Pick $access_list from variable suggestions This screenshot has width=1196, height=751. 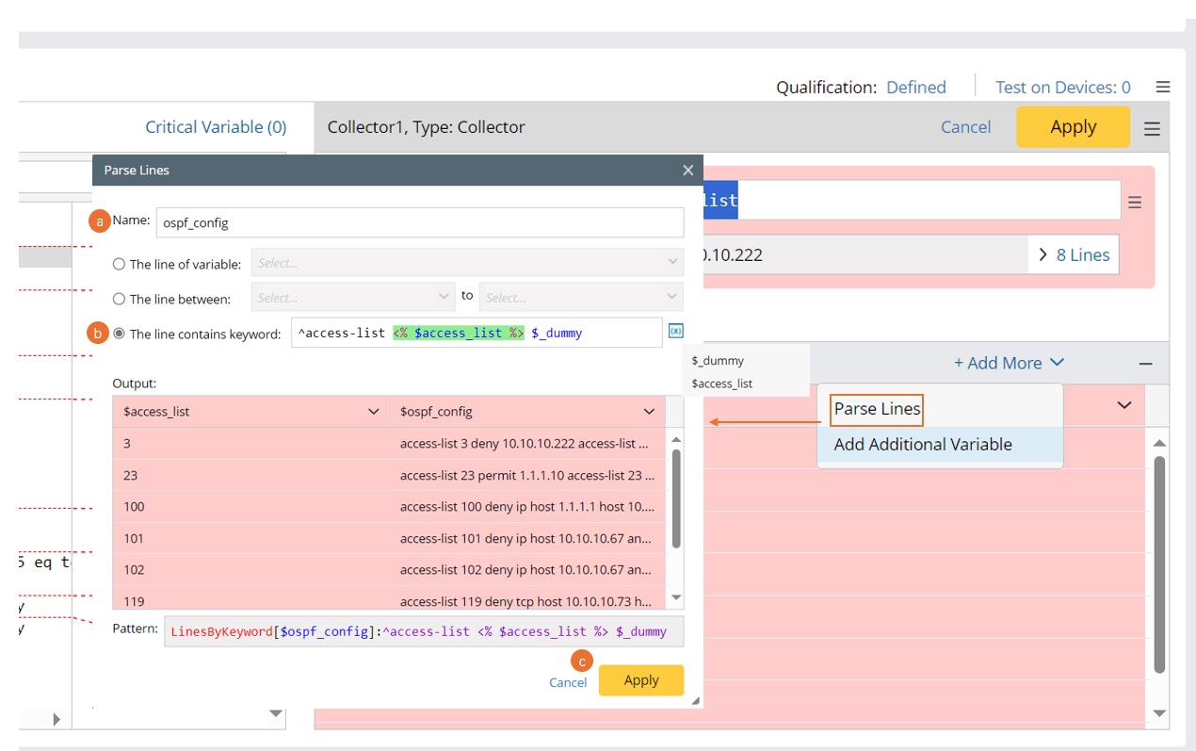(721, 384)
